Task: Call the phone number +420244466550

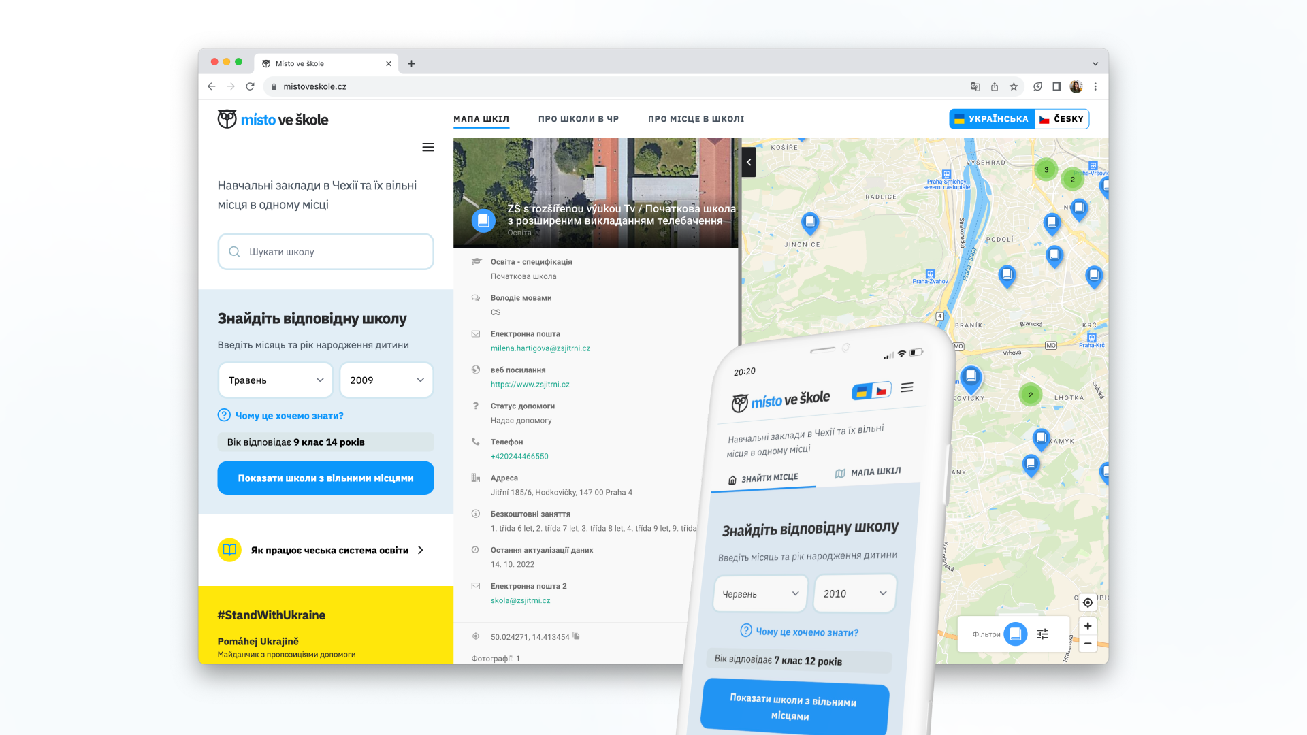Action: [519, 457]
